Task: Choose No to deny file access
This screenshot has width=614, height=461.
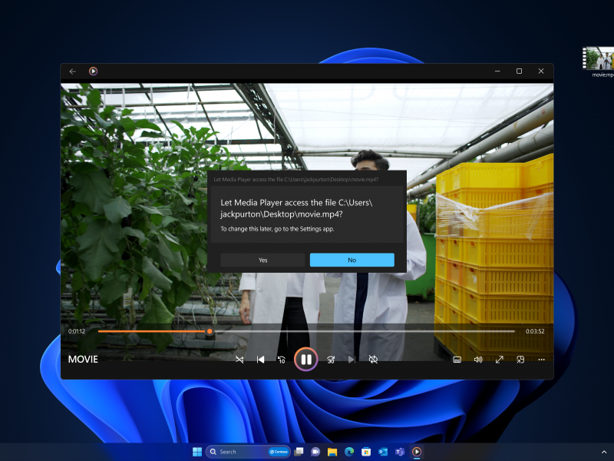Action: pos(352,260)
